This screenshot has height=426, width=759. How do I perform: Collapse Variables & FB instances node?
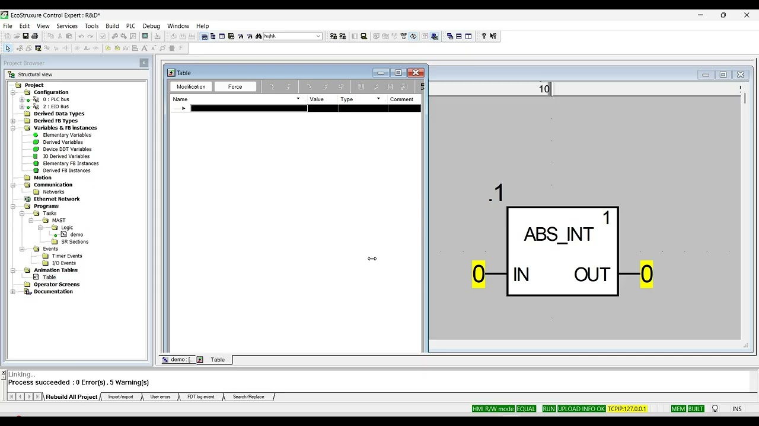(13, 128)
